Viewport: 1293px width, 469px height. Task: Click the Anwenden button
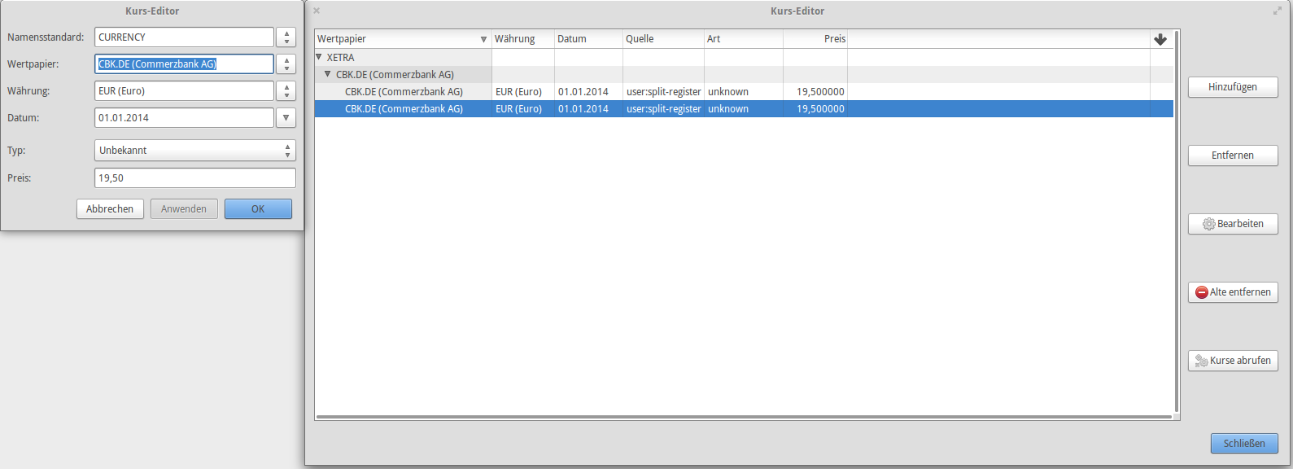(184, 209)
